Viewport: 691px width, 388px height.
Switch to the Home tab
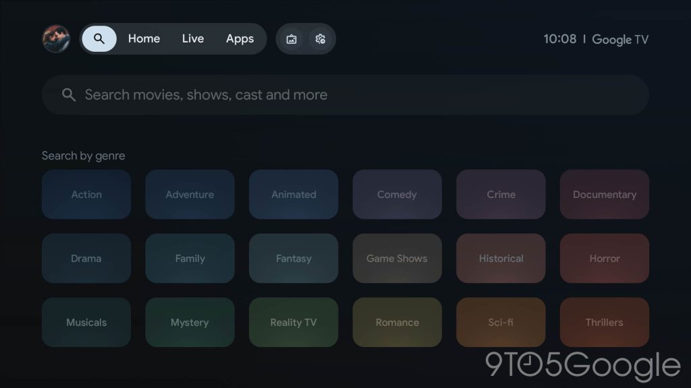pos(144,39)
